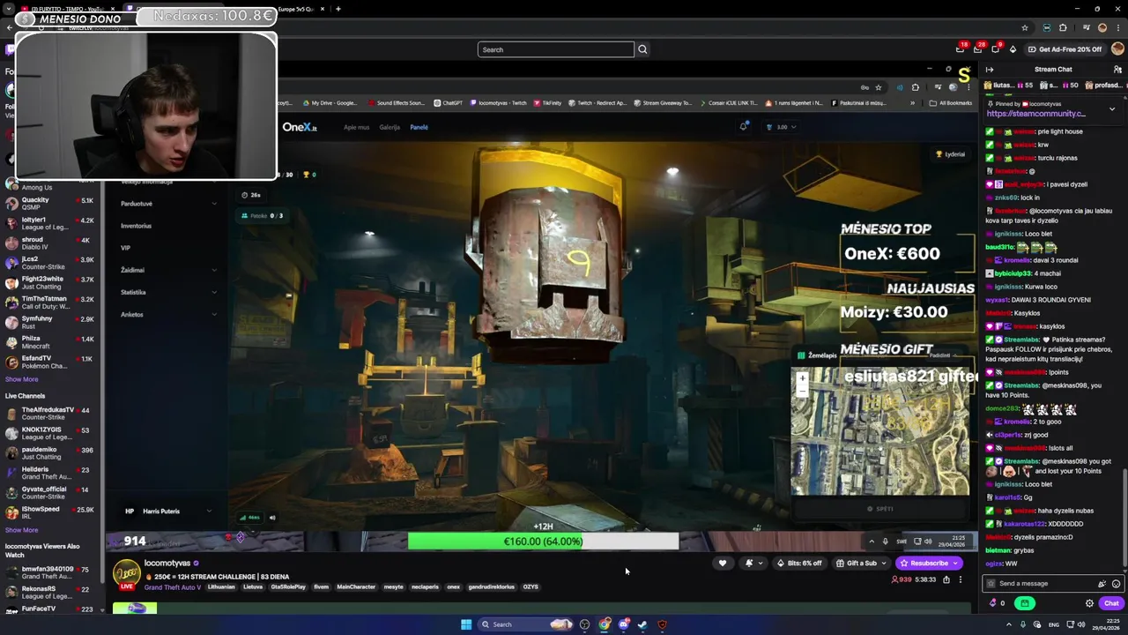Open IShowSpeed channel in sidebar
Screen dimensions: 1128x635
(50, 512)
